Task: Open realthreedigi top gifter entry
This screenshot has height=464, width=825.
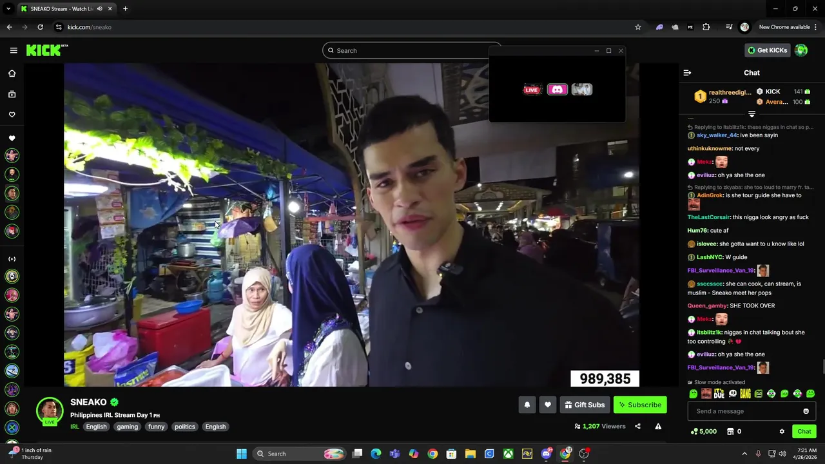Action: 722,97
